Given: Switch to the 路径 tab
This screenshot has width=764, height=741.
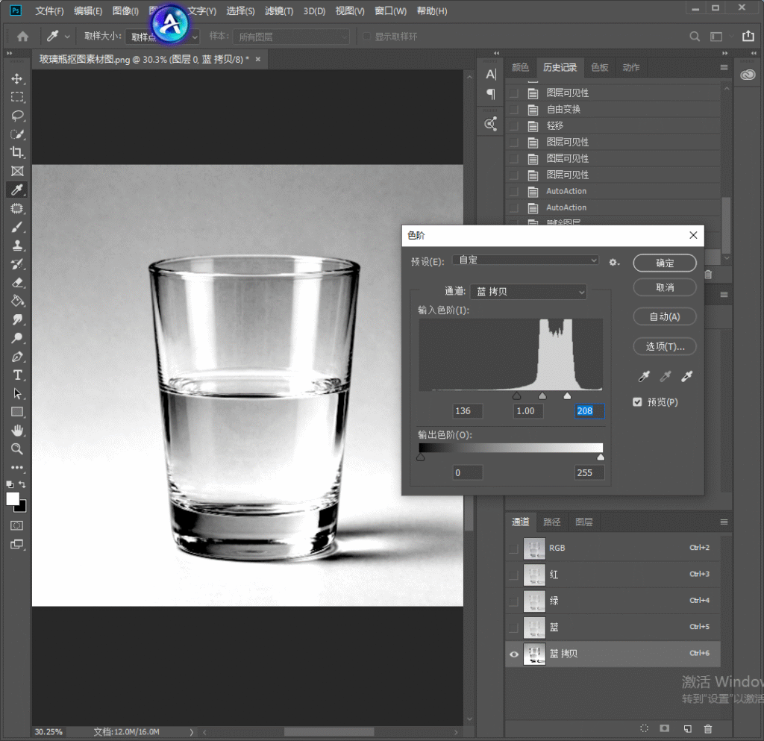Looking at the screenshot, I should click(551, 522).
